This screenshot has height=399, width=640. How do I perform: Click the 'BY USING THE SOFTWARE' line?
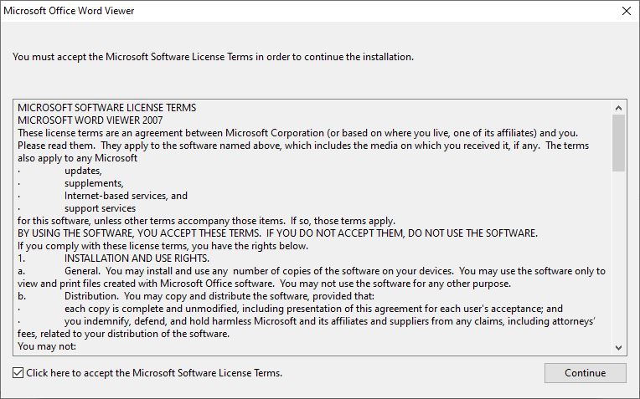(x=277, y=233)
